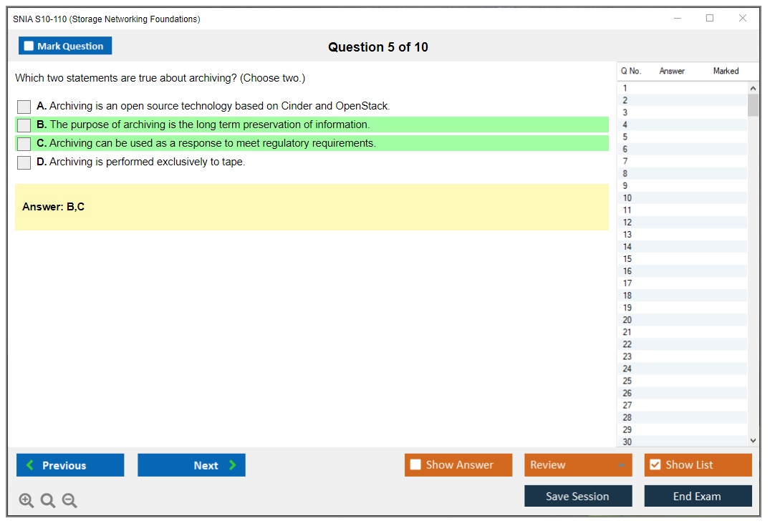This screenshot has width=770, height=526.
Task: Click the Marked column header
Action: pos(726,71)
